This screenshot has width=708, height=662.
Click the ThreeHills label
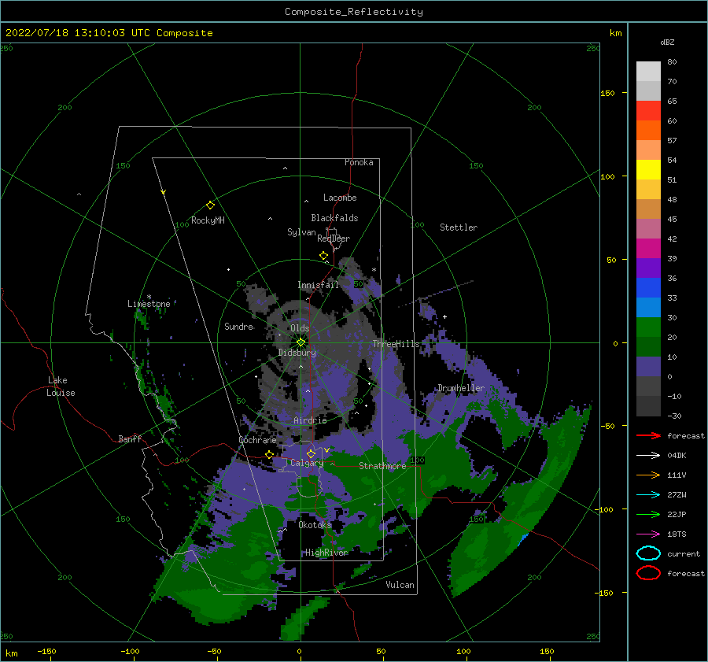(x=396, y=344)
